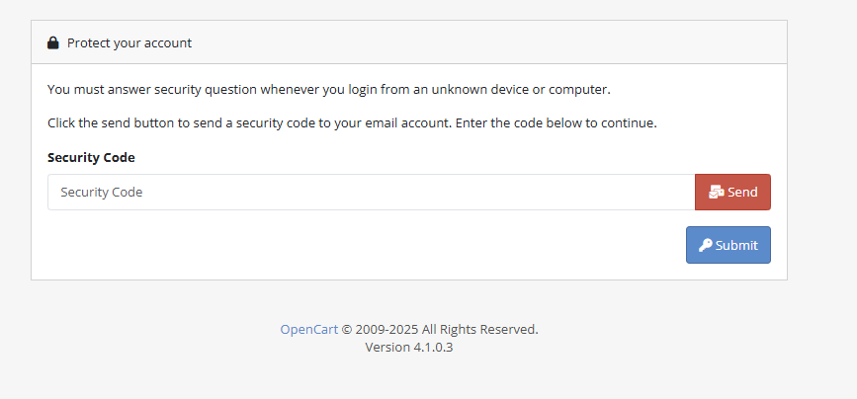
Task: Click the 'Send' text on red button
Action: tap(742, 193)
